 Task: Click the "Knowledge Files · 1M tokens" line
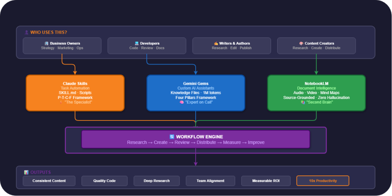[196, 93]
